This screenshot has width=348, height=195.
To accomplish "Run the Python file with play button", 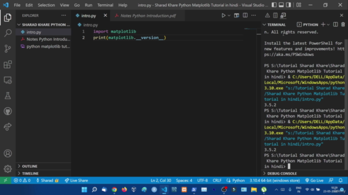I will click(223, 16).
